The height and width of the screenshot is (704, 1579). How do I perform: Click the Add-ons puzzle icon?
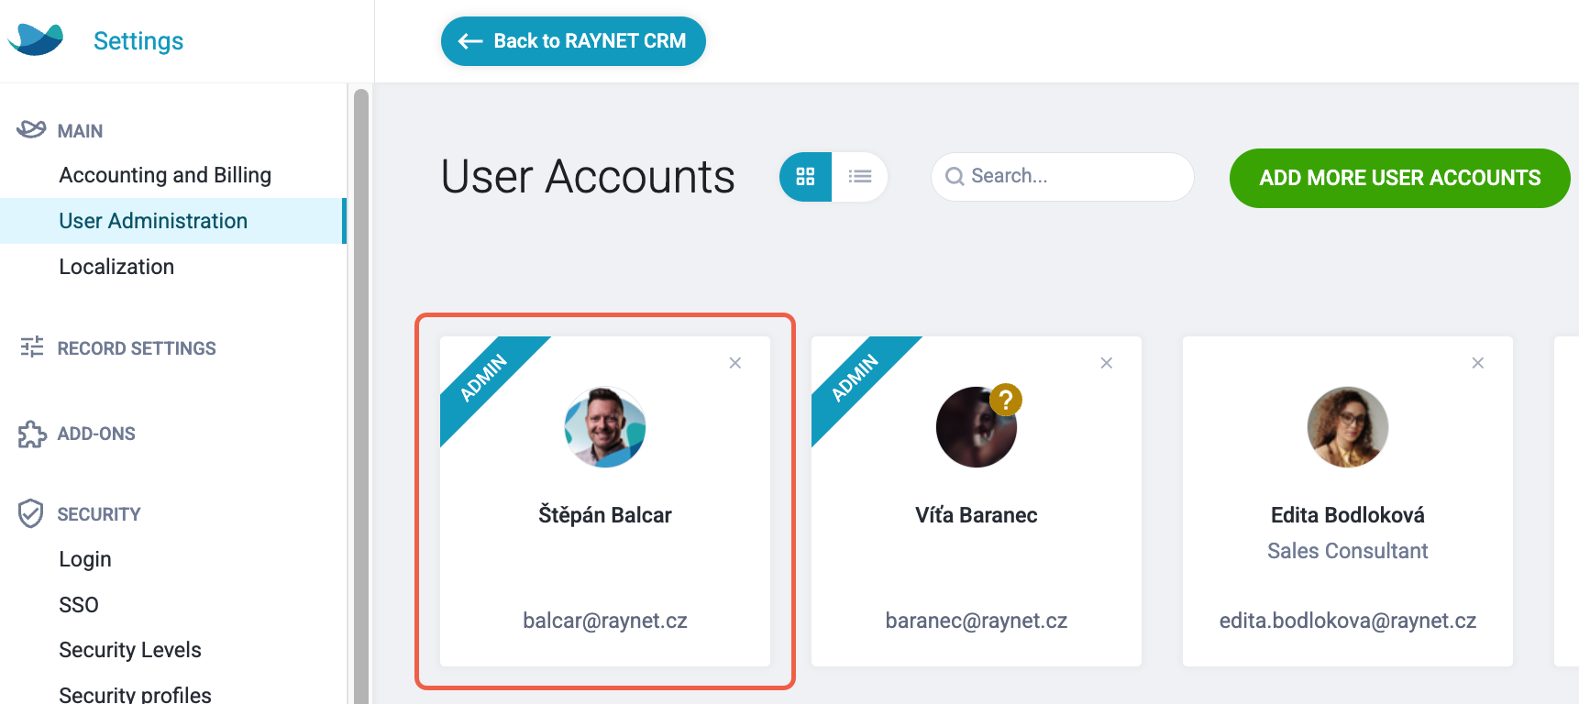[x=32, y=434]
